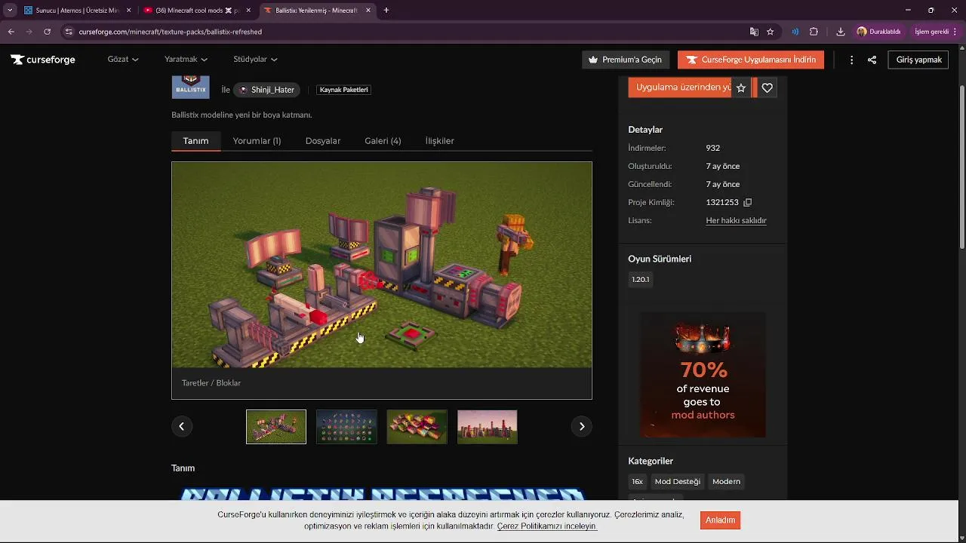The height and width of the screenshot is (543, 966).
Task: Select first gallery thumbnail of turrets
Action: [276, 427]
